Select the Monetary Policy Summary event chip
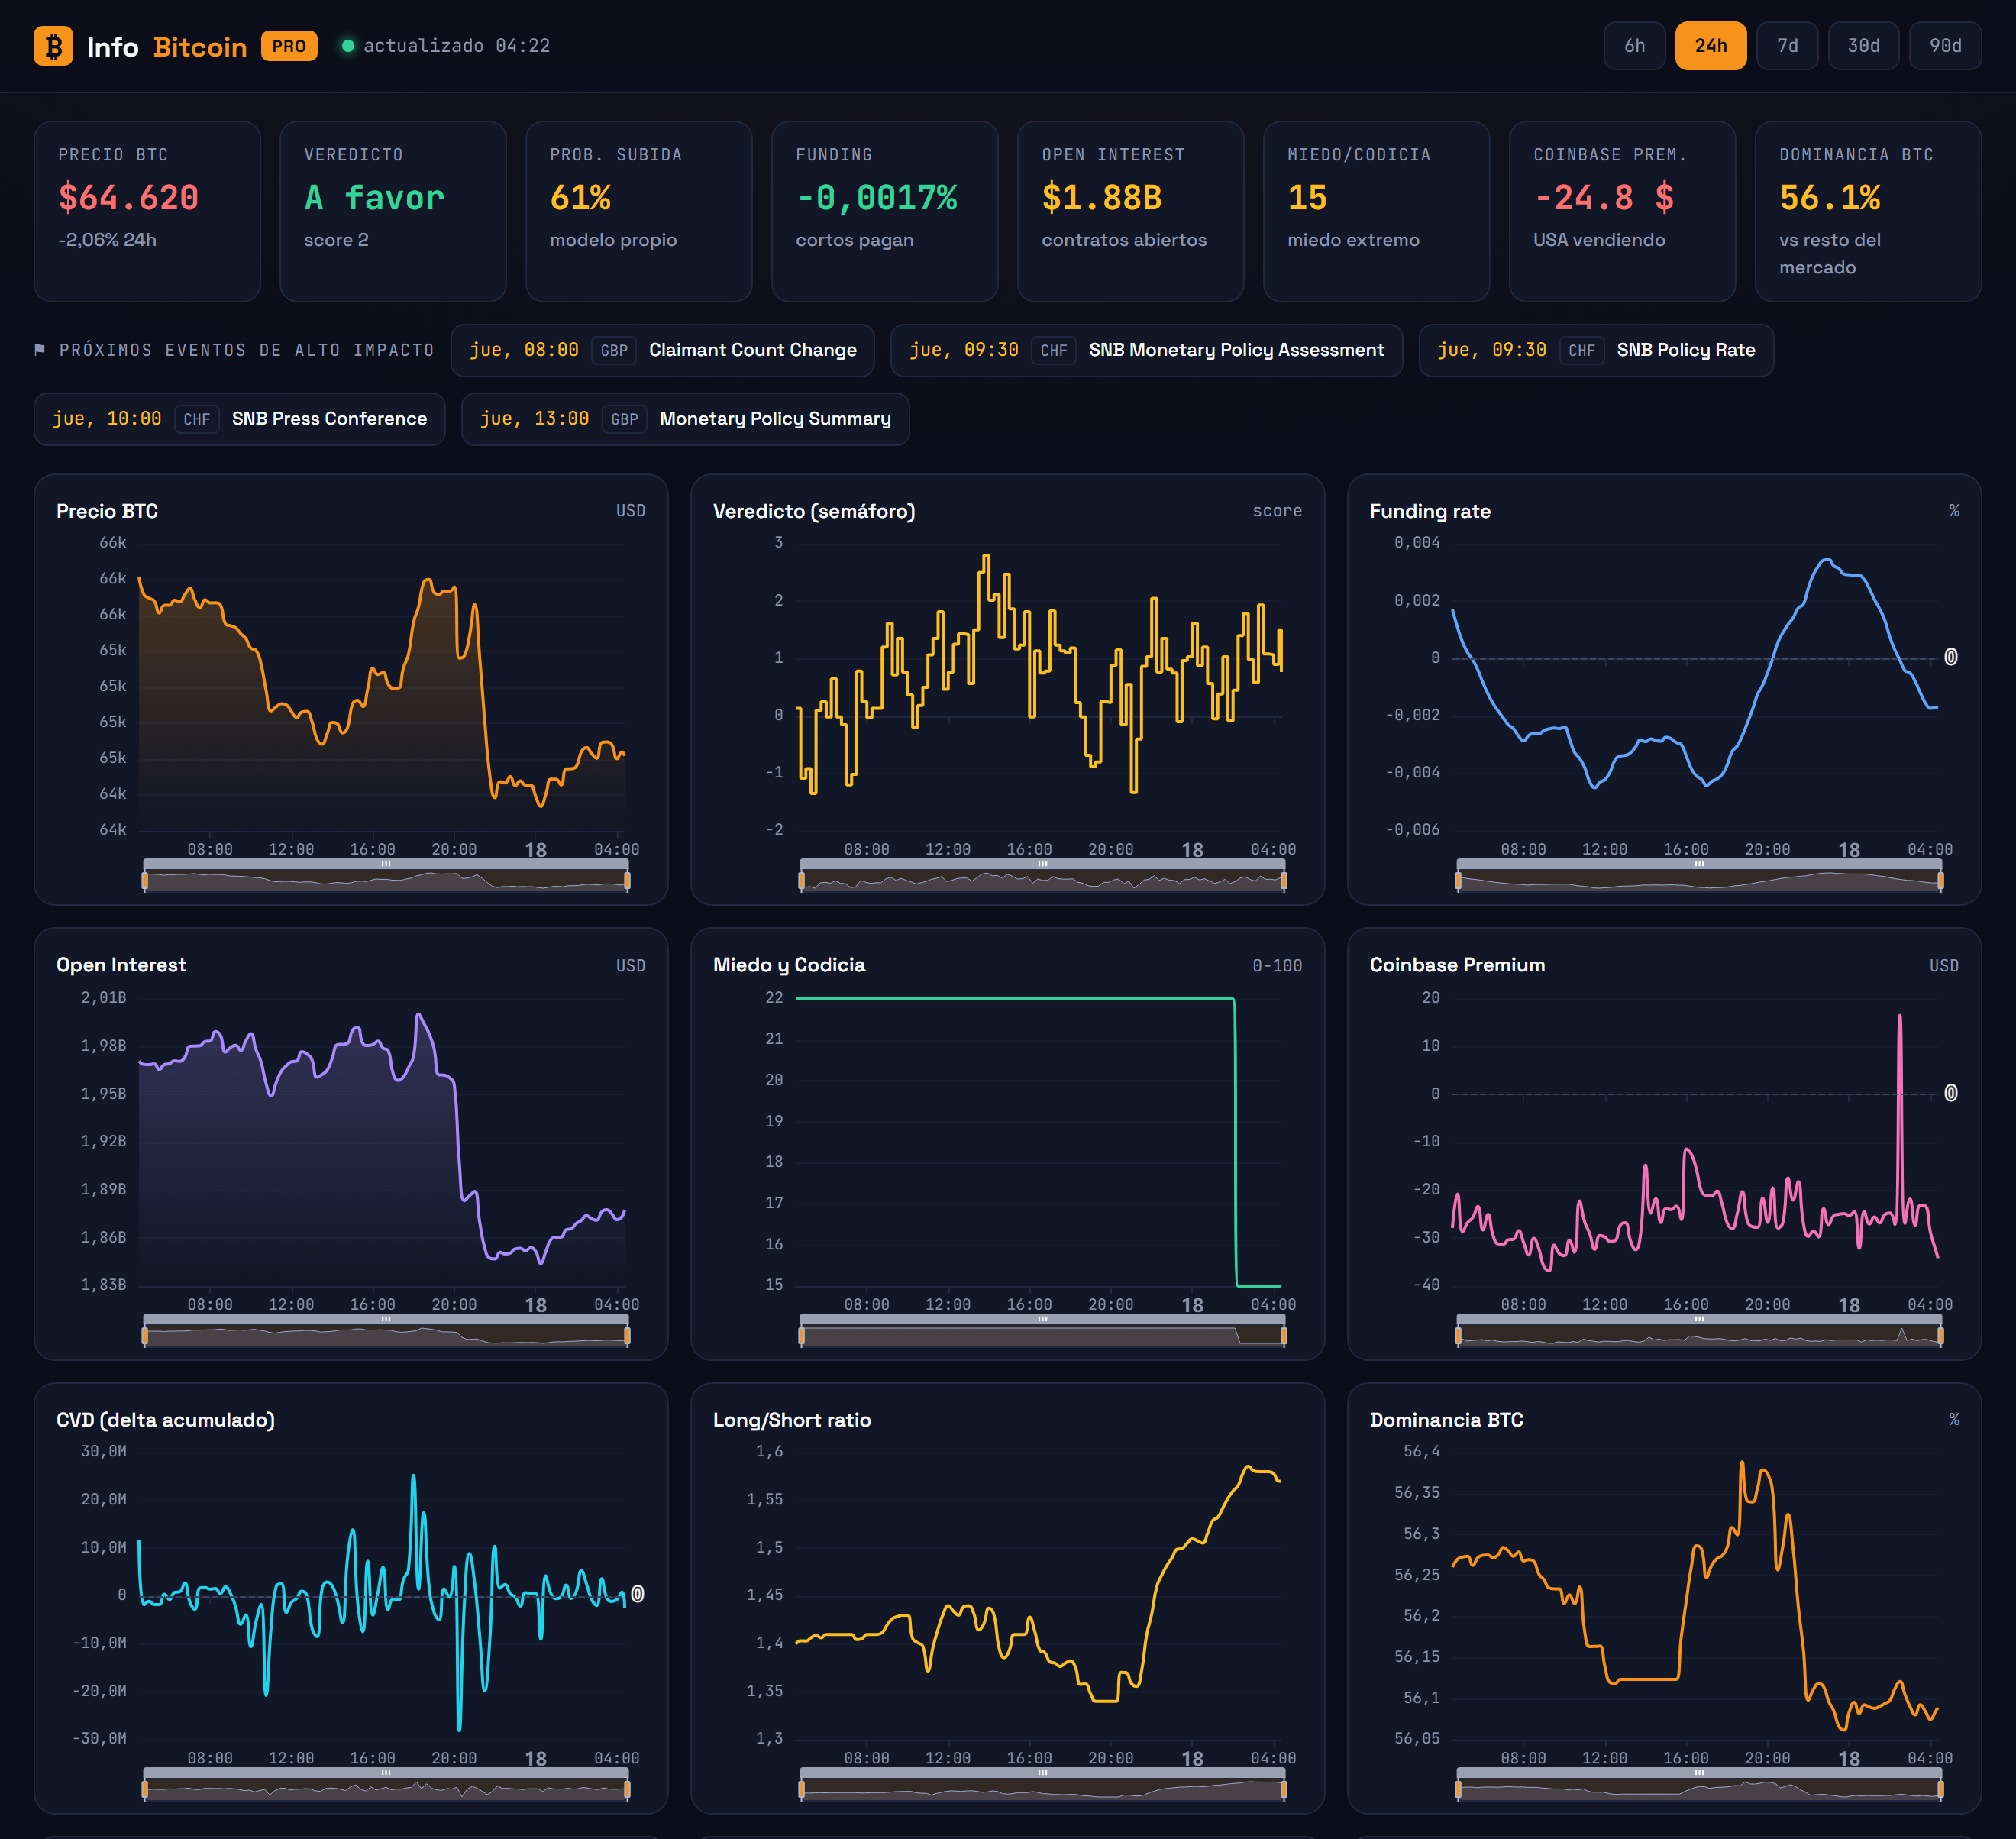The image size is (2016, 1839). [685, 419]
